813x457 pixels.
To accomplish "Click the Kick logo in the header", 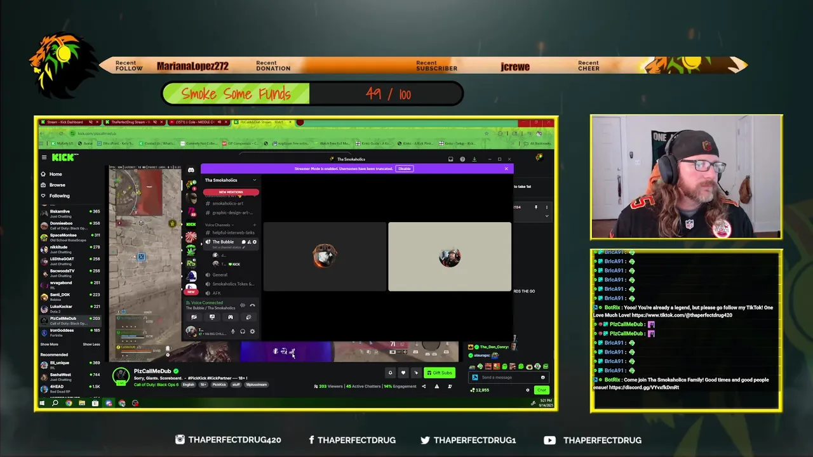I will (x=64, y=157).
